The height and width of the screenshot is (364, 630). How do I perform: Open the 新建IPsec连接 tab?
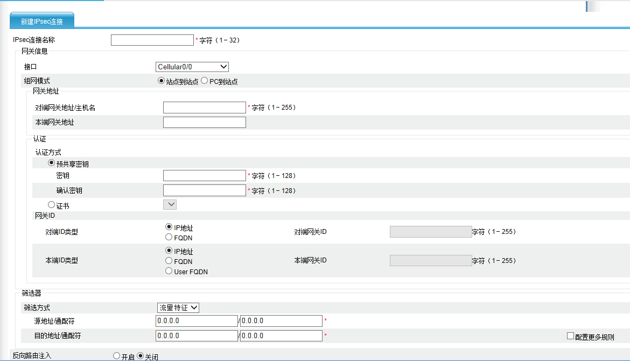click(x=42, y=22)
